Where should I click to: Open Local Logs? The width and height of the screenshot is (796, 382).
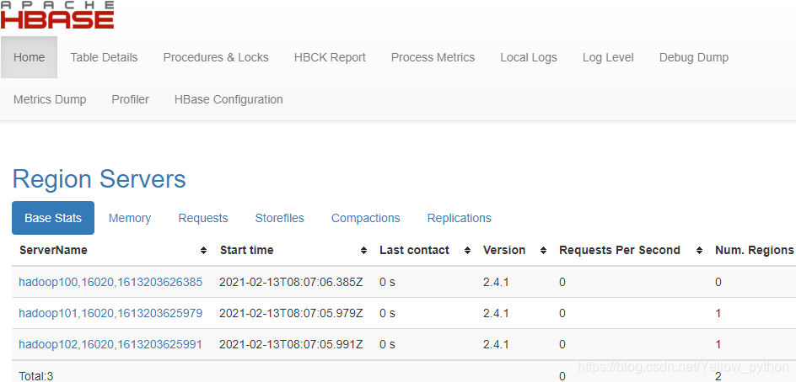(529, 57)
